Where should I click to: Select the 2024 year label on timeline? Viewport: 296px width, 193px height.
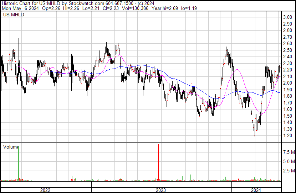pyautogui.click(x=256, y=190)
